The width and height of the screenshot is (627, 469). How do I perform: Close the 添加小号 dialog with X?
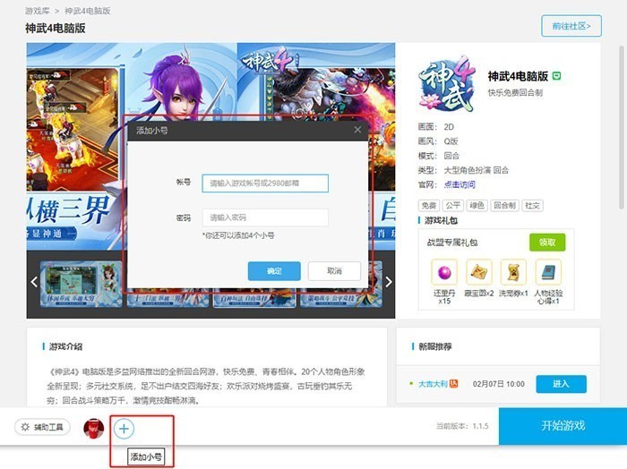tap(357, 130)
